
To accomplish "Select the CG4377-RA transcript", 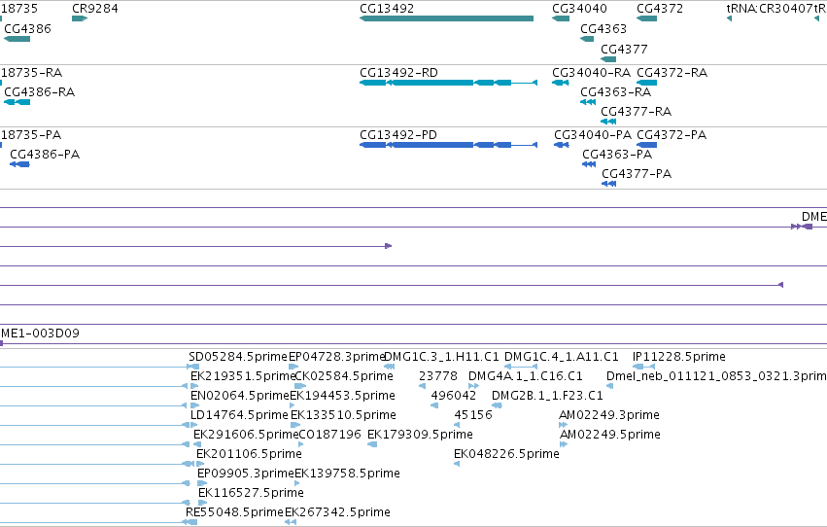I will [608, 122].
